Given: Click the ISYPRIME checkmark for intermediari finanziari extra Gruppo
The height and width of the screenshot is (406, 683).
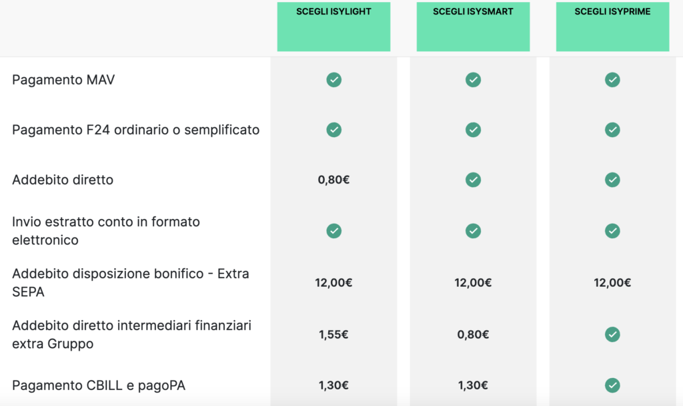Looking at the screenshot, I should tap(612, 334).
